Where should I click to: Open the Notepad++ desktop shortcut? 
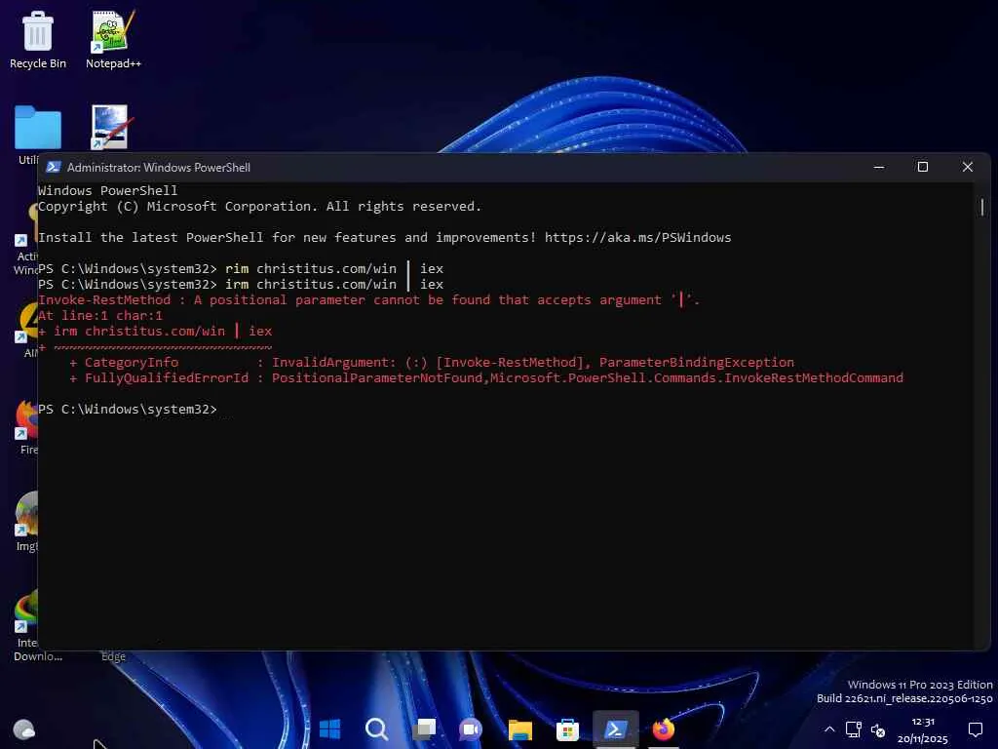(113, 39)
